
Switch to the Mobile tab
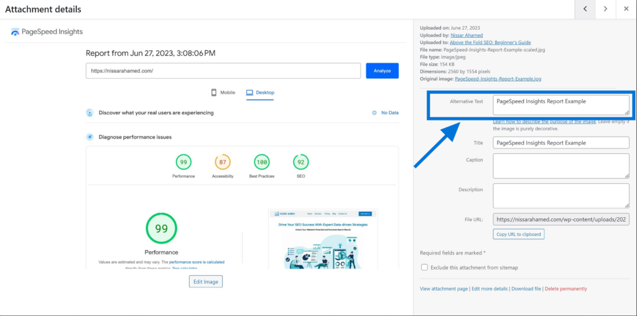pos(223,93)
